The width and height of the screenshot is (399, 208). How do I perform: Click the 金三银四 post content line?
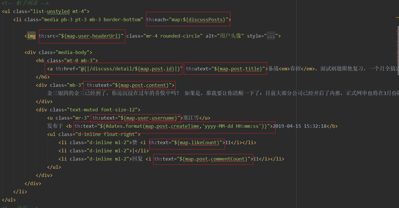pos(223,94)
